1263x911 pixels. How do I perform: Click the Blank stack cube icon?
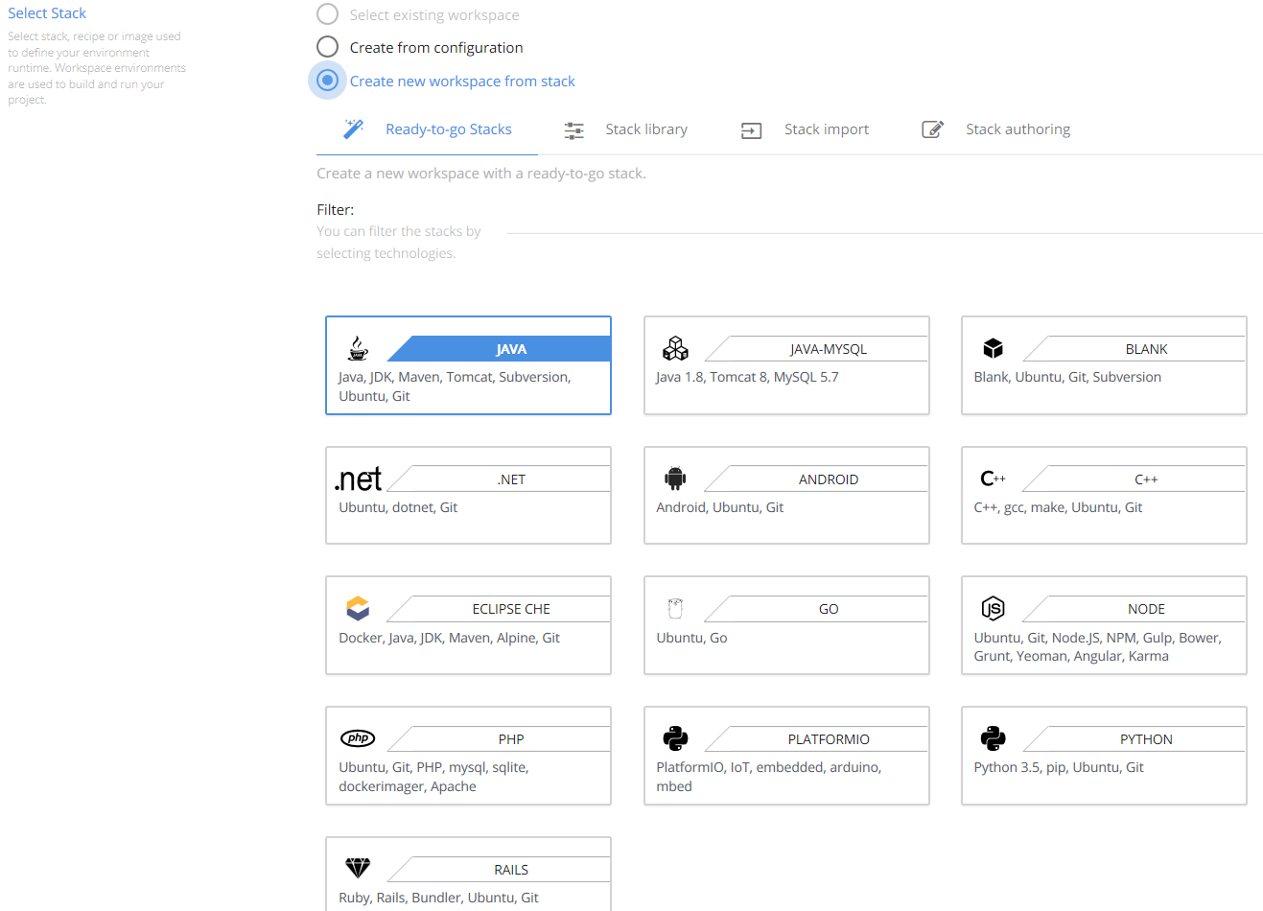[x=993, y=348]
